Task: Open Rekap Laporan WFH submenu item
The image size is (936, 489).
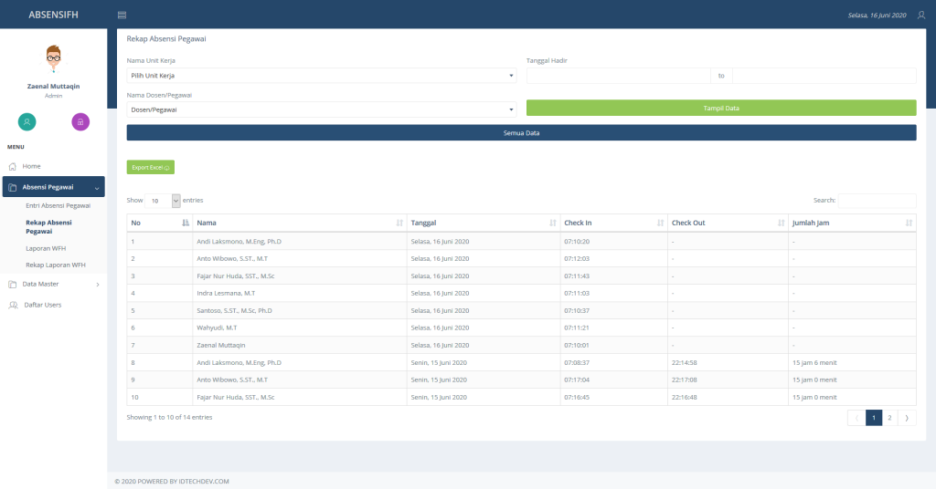Action: (56, 265)
